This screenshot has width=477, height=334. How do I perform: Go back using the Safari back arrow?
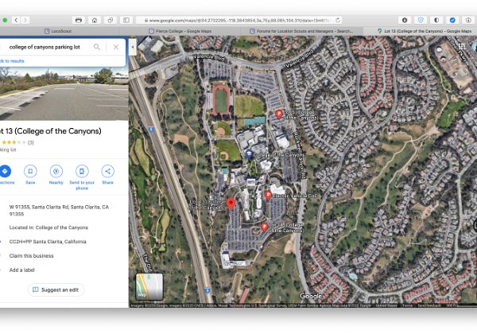point(16,21)
